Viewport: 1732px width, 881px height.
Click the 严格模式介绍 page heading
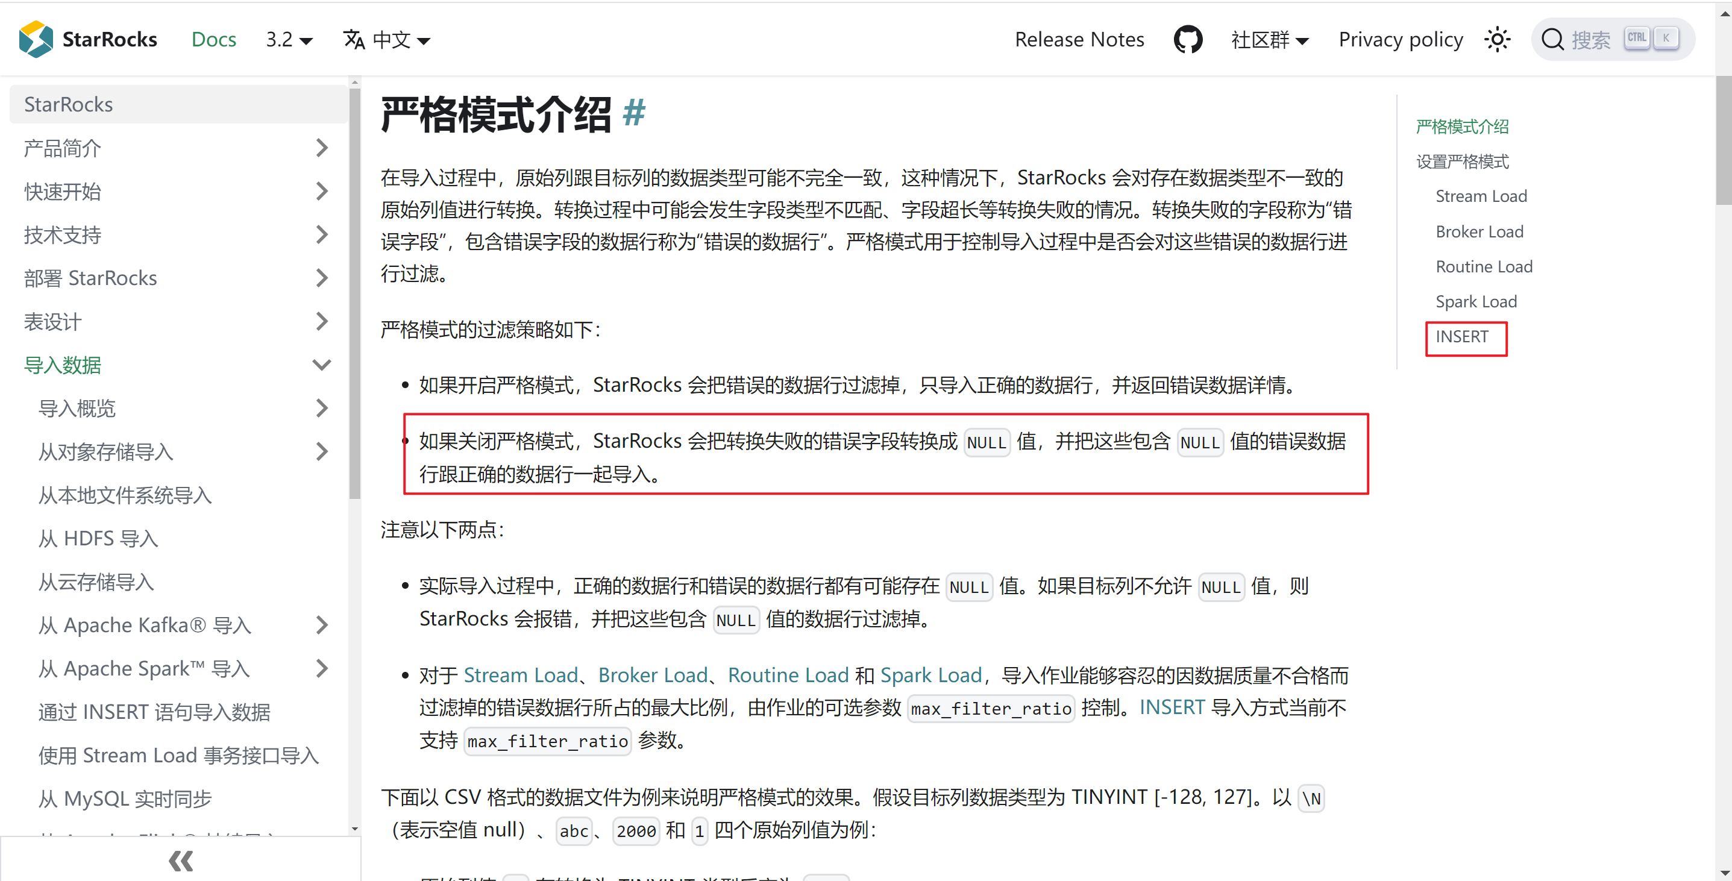click(x=495, y=114)
